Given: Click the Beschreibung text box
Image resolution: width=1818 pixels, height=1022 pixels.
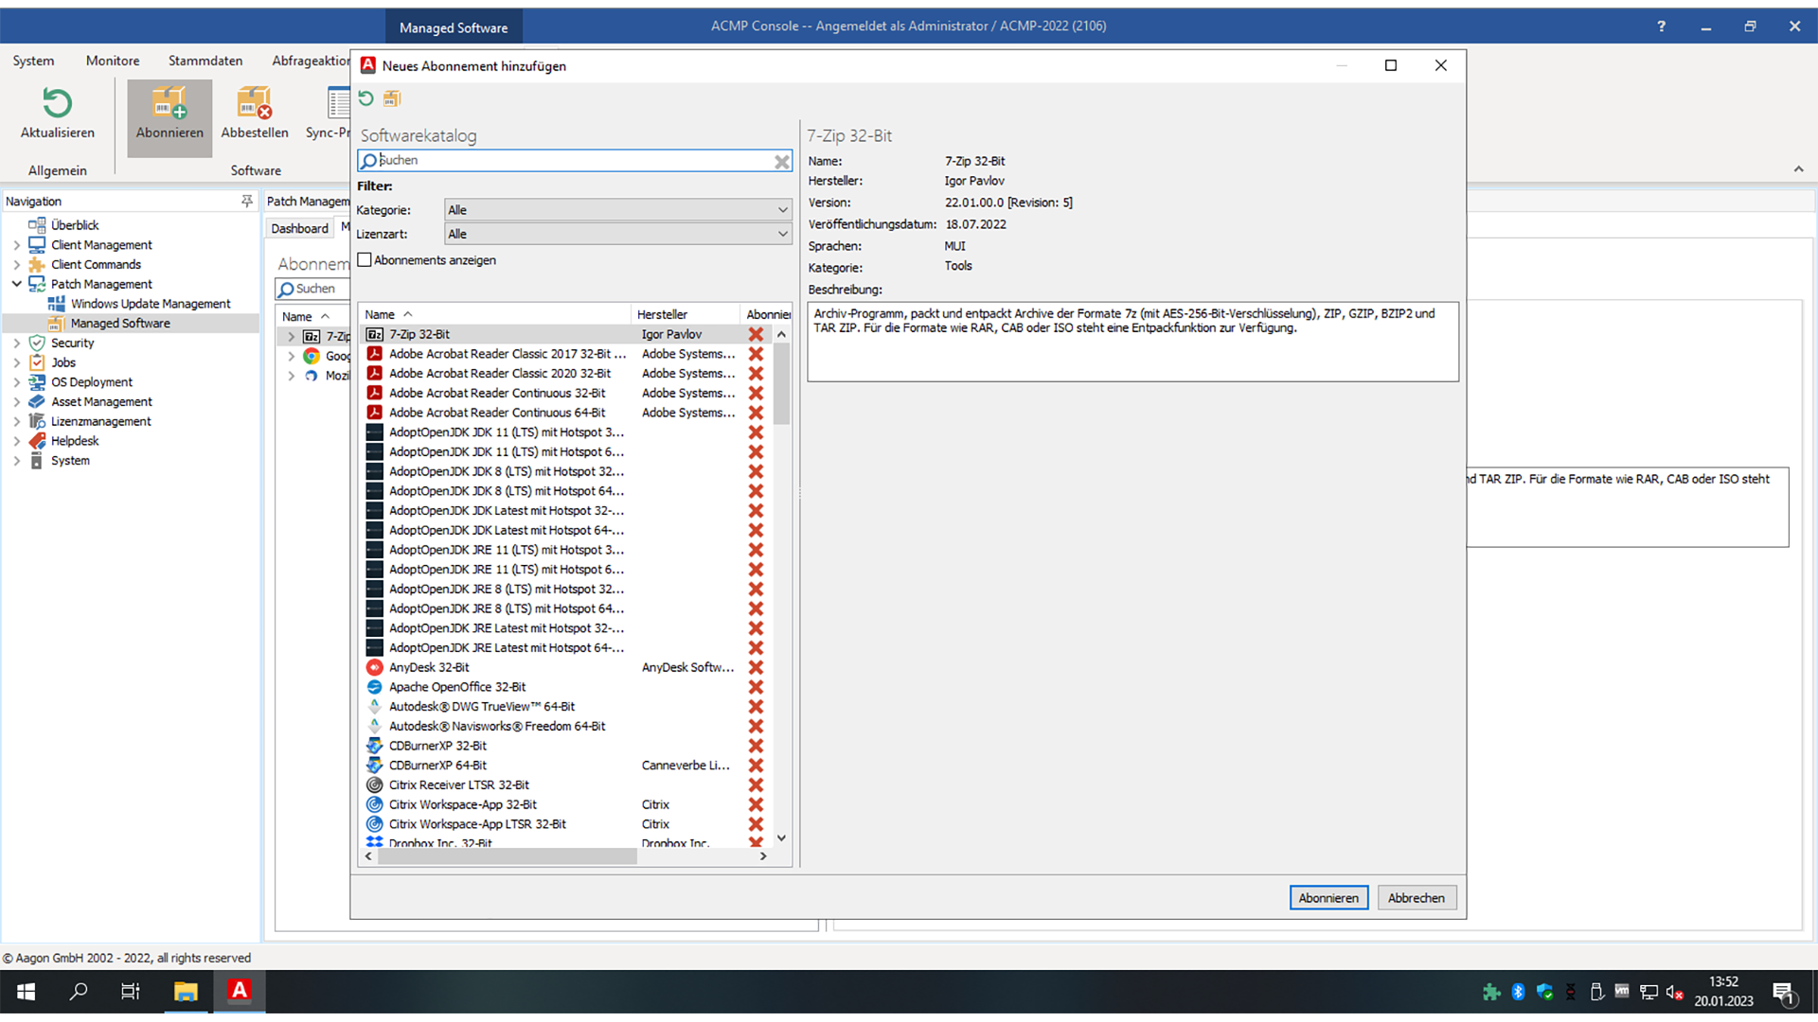Looking at the screenshot, I should [x=1132, y=342].
